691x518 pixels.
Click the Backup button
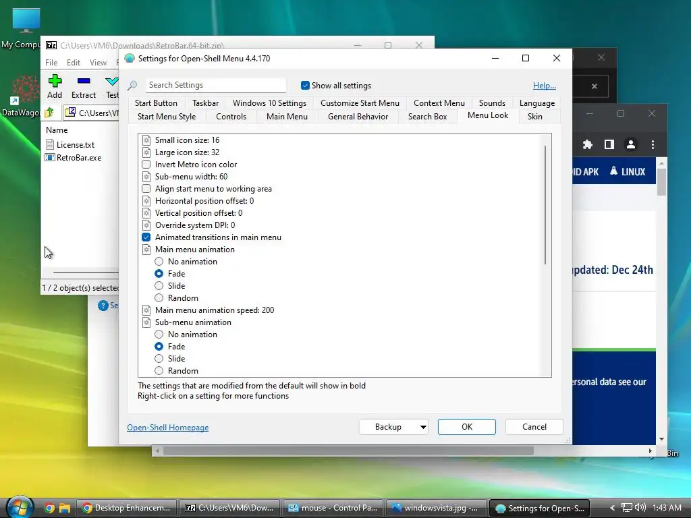tap(388, 427)
